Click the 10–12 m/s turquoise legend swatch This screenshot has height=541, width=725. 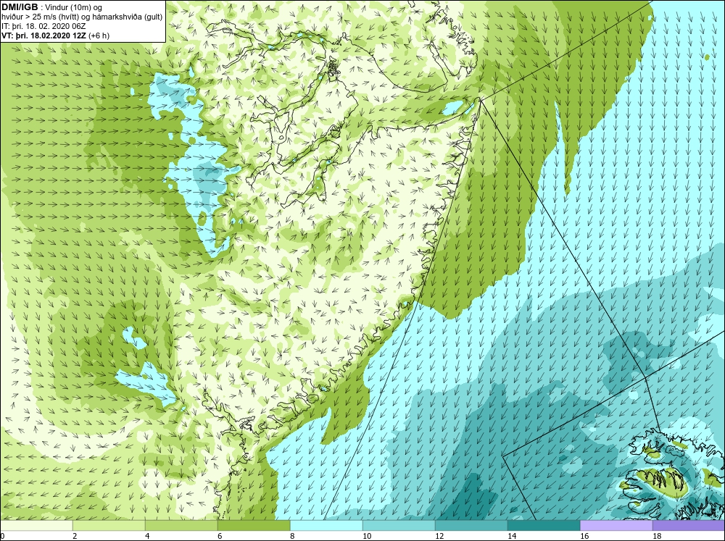[399, 525]
